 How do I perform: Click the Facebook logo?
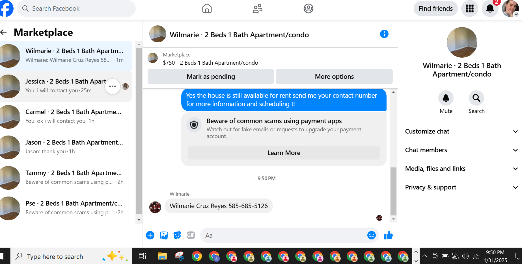pyautogui.click(x=6, y=8)
